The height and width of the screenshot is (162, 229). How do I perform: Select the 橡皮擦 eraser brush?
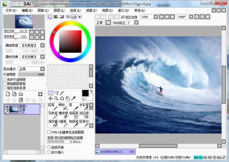[x=63, y=115]
